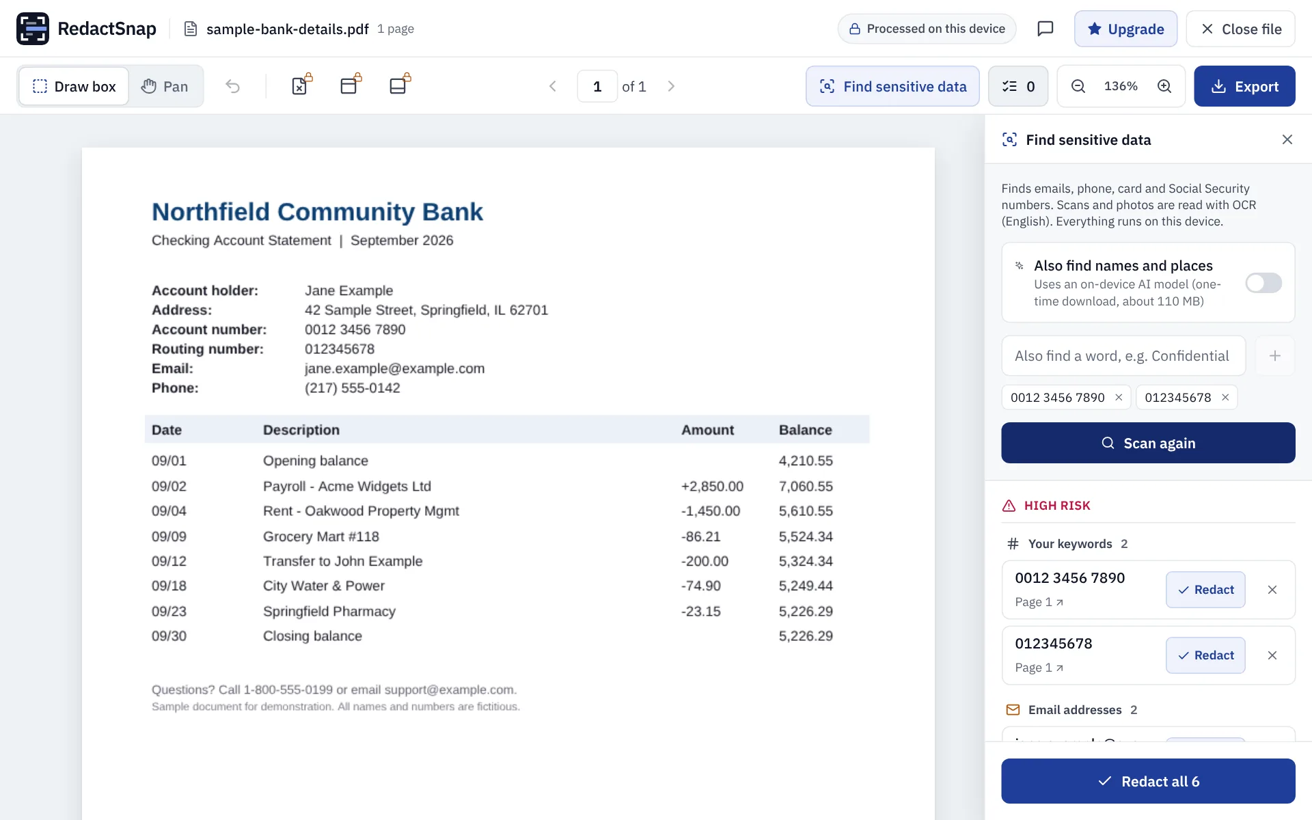This screenshot has height=820, width=1312.
Task: Click the page number input field
Action: coord(597,86)
